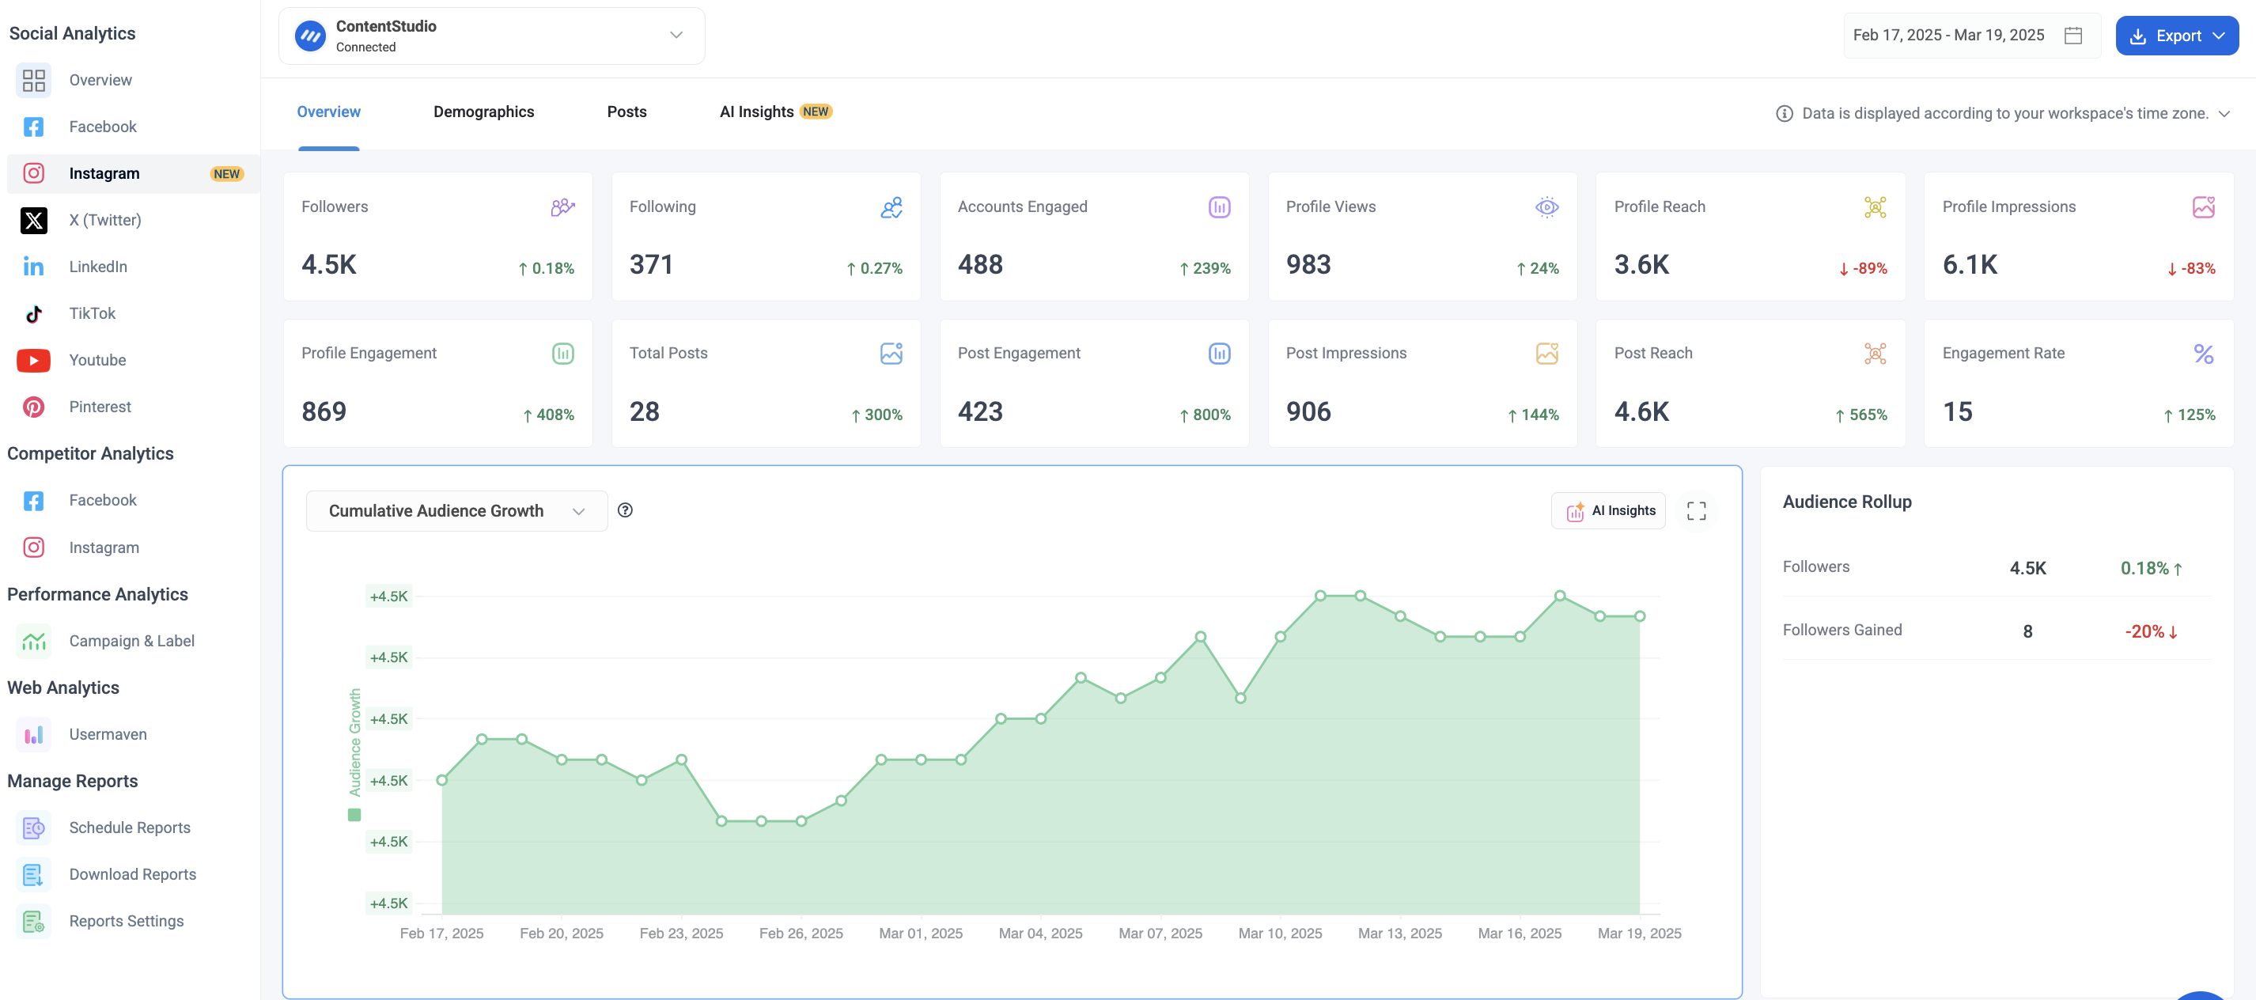Click the Profile Views eye icon
Image resolution: width=2256 pixels, height=1000 pixels.
[x=1546, y=207]
